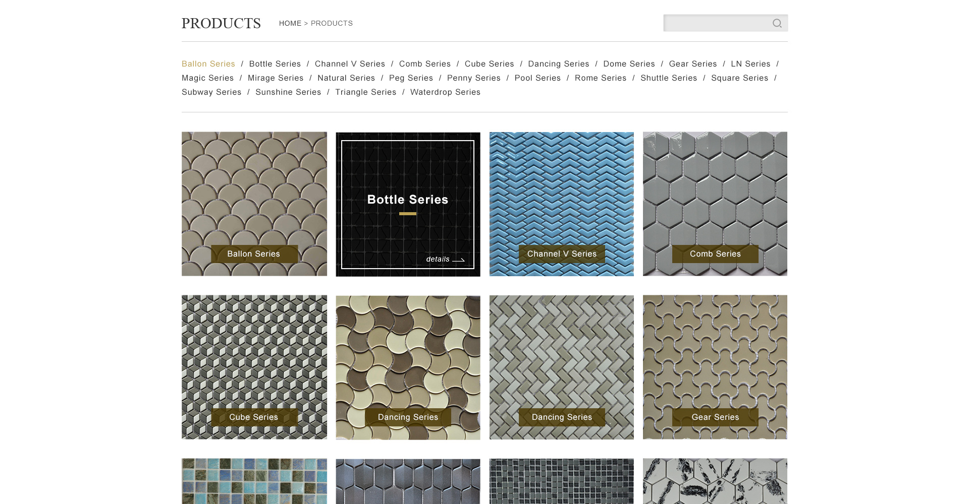The image size is (969, 504).
Task: Open Channel V Series from category list
Action: (x=350, y=64)
